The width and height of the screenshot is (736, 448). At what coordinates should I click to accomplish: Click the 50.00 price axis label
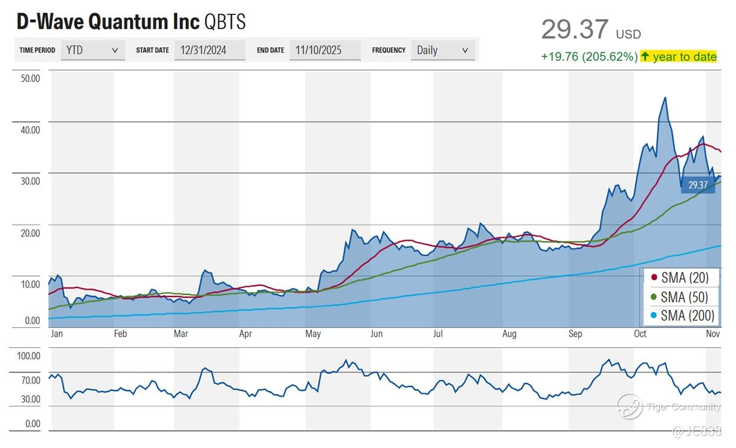30,78
